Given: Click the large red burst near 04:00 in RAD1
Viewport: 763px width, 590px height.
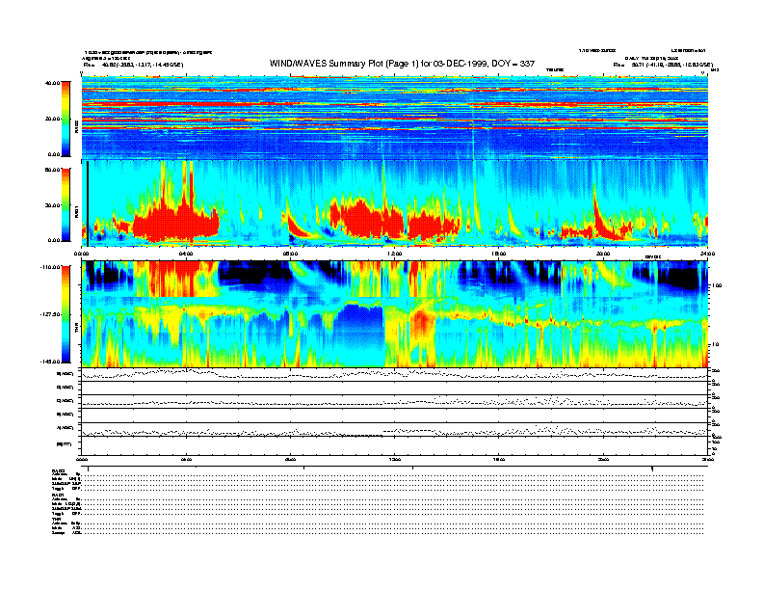Looking at the screenshot, I should (176, 224).
